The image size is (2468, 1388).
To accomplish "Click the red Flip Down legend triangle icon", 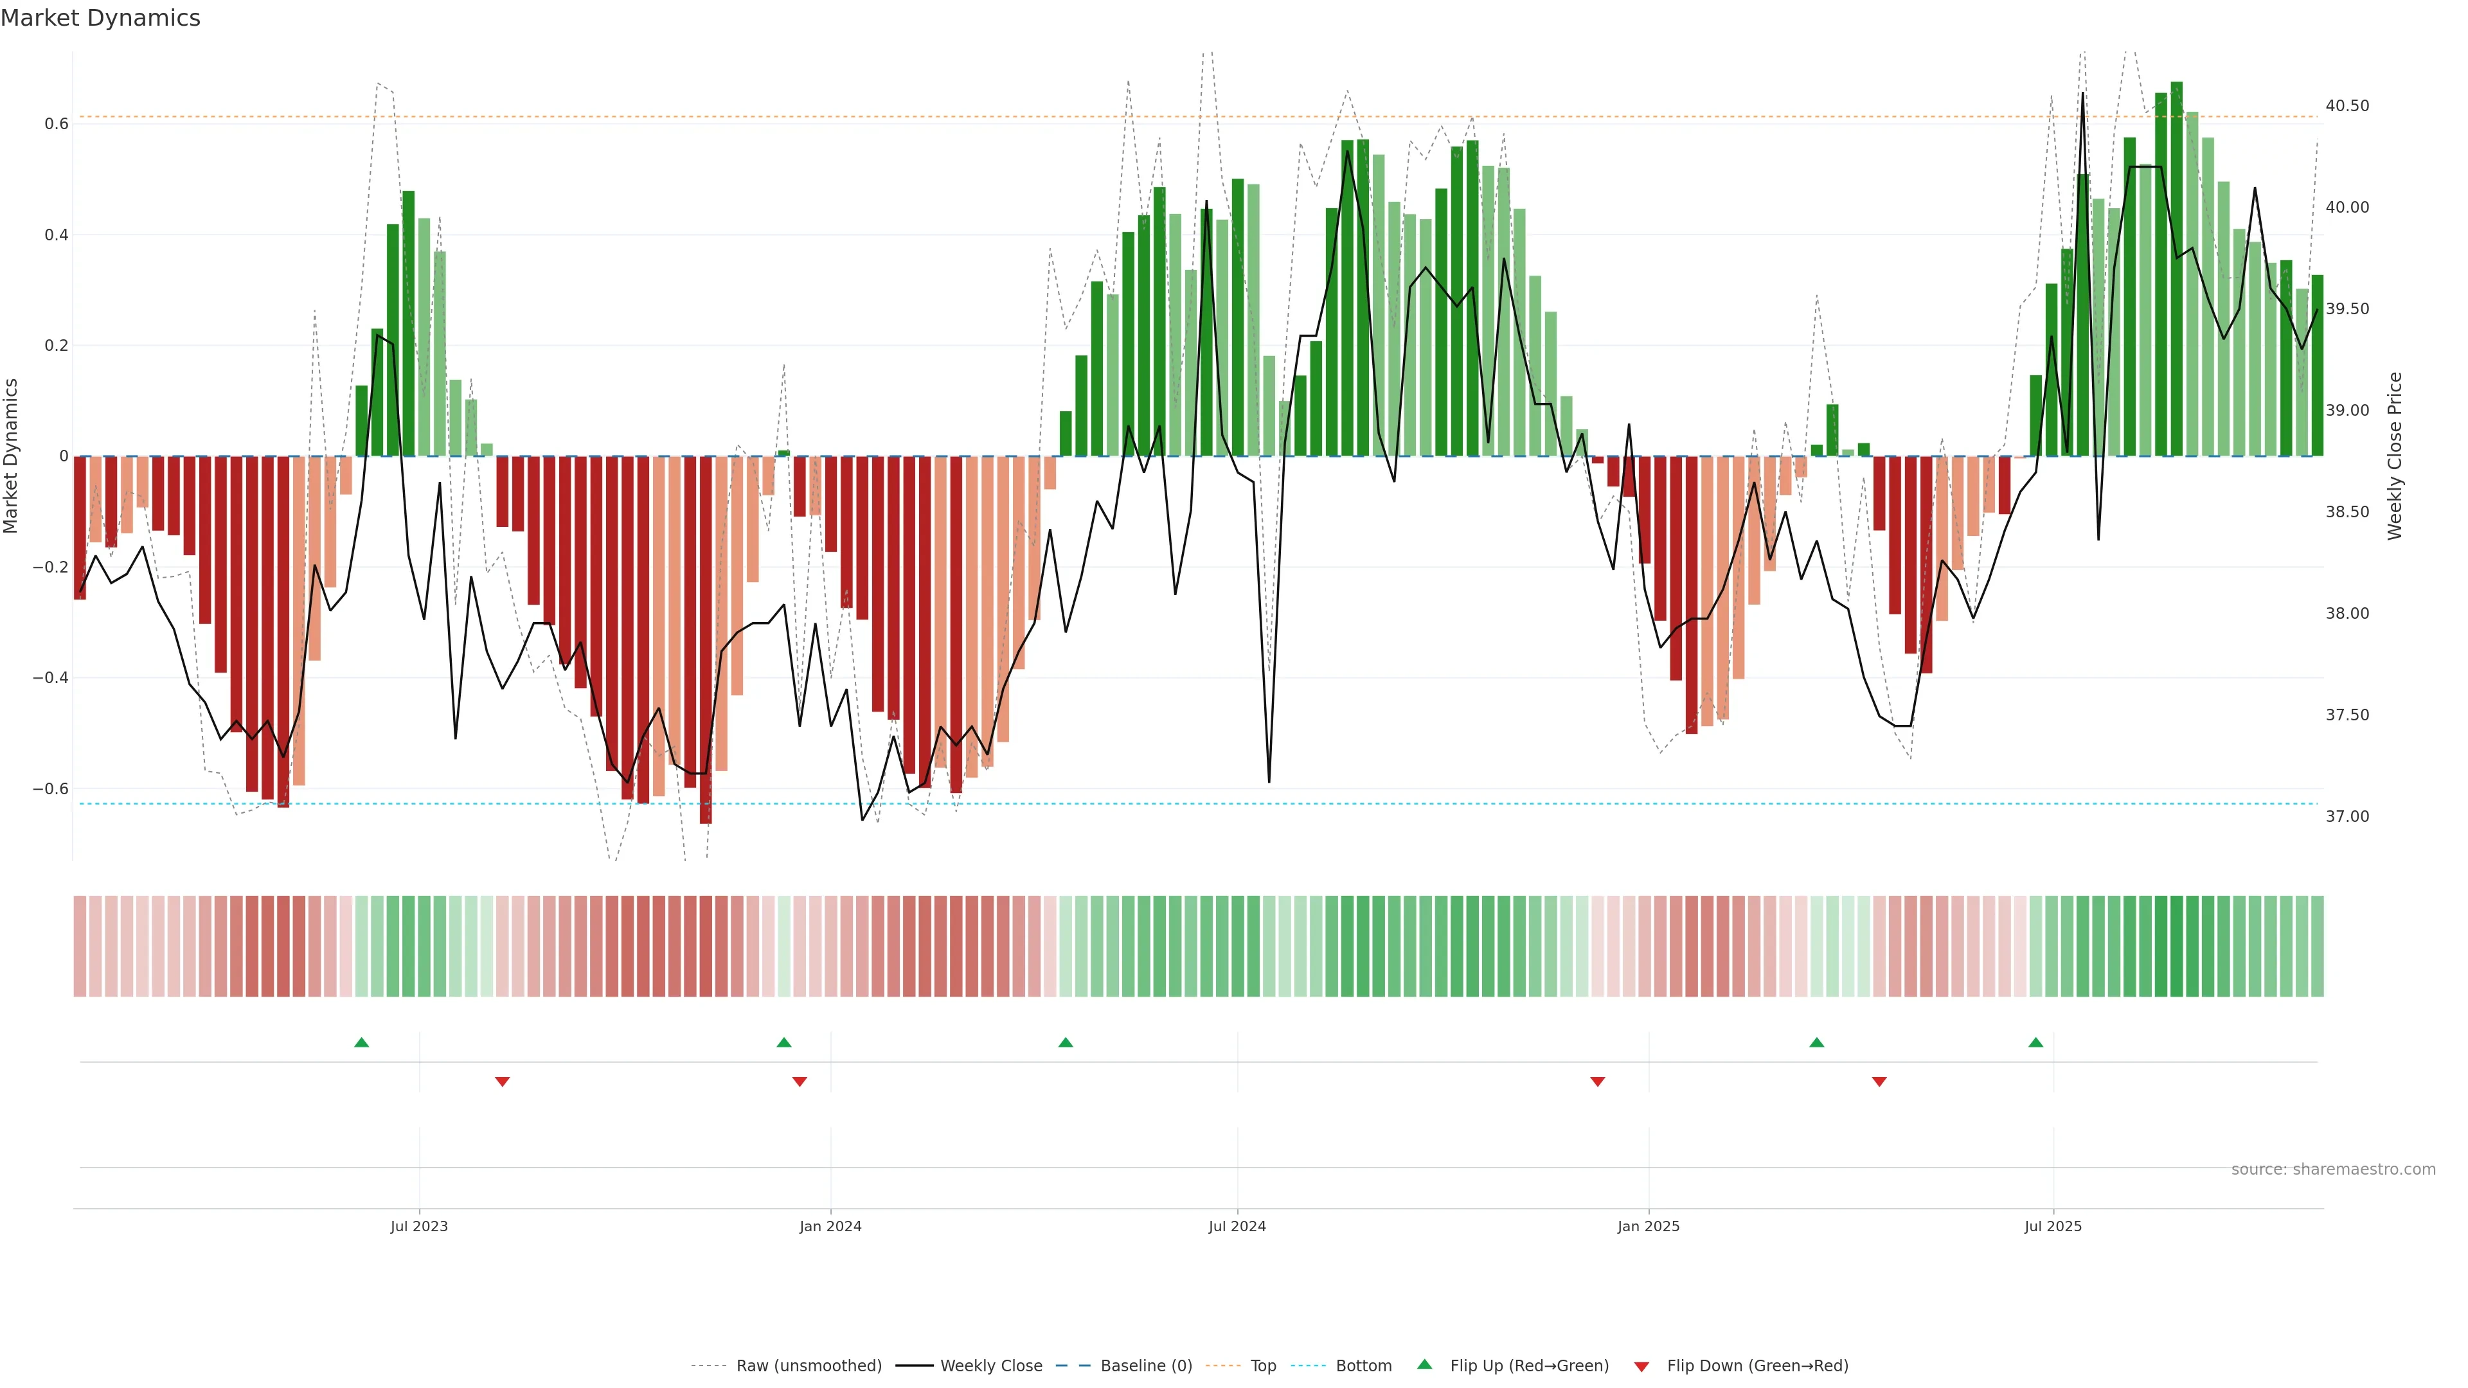I will pyautogui.click(x=1641, y=1366).
